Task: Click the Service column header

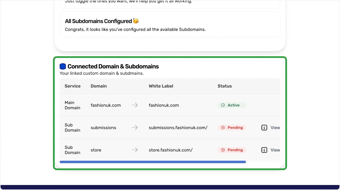Action: pyautogui.click(x=73, y=86)
